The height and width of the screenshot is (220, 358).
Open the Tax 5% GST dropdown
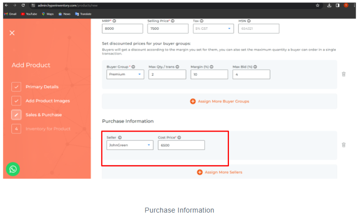click(213, 29)
